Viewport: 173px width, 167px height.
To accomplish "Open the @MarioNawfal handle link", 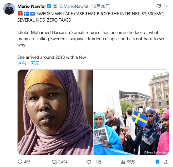I will [x=74, y=6].
